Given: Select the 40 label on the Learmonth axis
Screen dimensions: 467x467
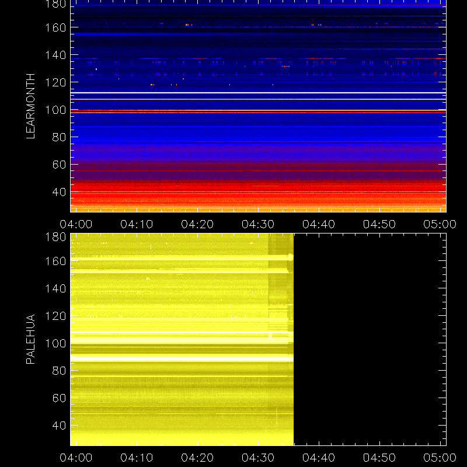Looking at the screenshot, I should [x=59, y=192].
